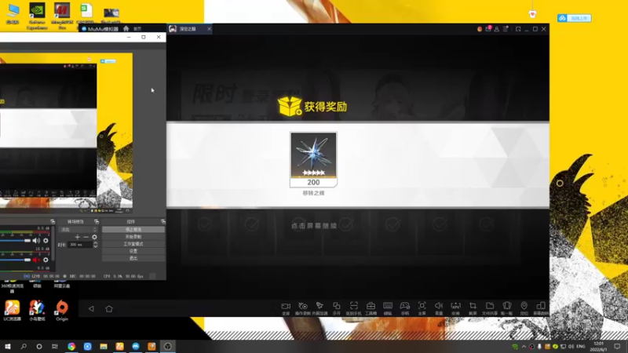This screenshot has height=353, width=628.
Task: Open the gamepad settings icon
Action: [405, 306]
